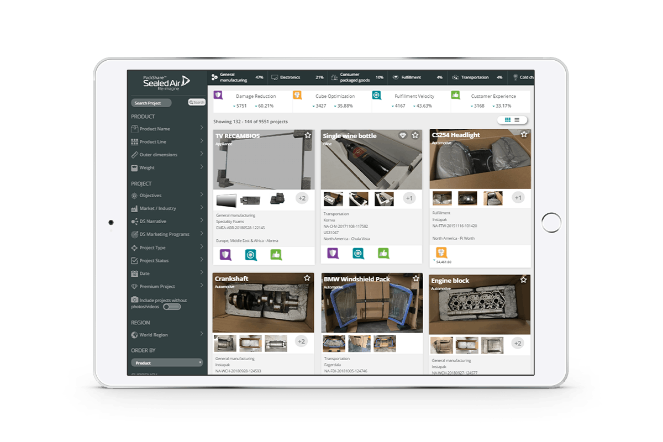
Task: Open the Order By Product dropdown
Action: [167, 363]
